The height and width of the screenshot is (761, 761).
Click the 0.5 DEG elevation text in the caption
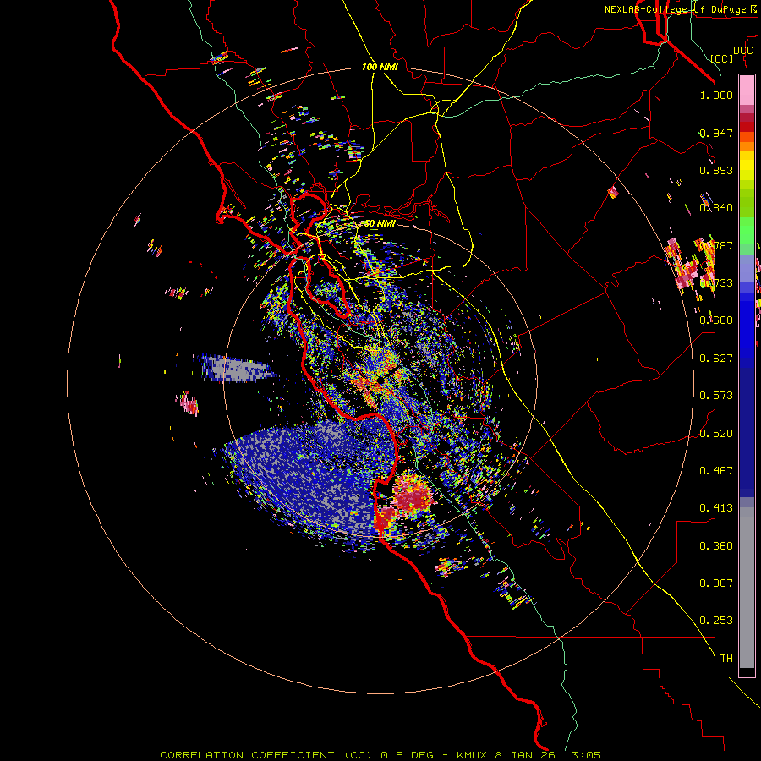(406, 755)
